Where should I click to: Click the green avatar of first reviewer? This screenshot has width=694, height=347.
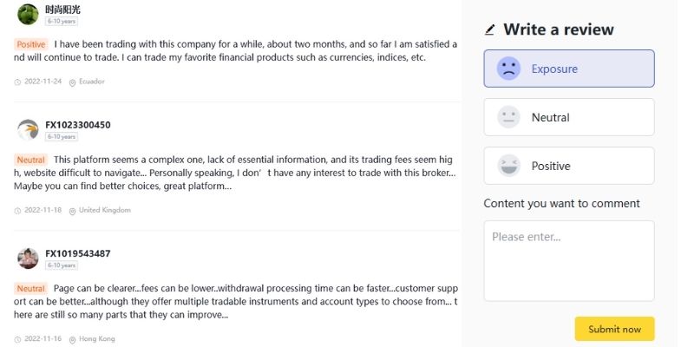pos(28,14)
